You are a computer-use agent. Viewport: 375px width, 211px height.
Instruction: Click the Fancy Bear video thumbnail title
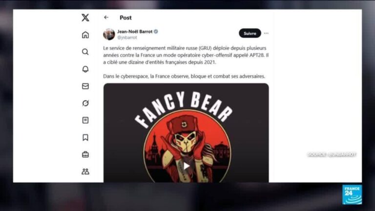click(x=184, y=109)
